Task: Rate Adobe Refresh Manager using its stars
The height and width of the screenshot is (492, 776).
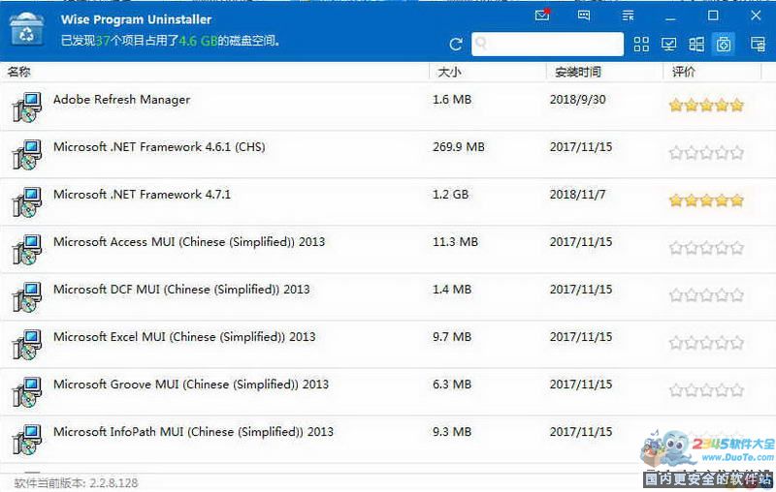Action: coord(706,105)
